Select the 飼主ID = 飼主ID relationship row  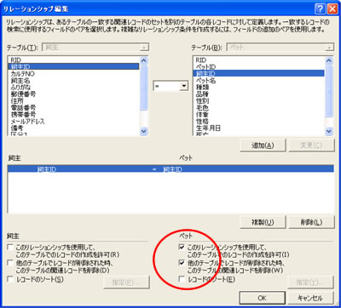coord(170,169)
